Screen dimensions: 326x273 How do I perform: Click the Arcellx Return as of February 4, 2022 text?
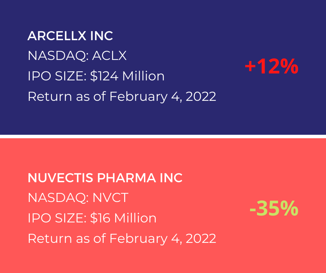122,96
